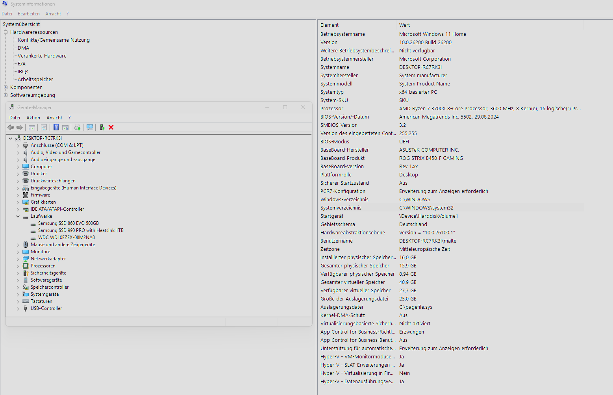Open Properties via the toolbar sheet icon
The height and width of the screenshot is (395, 613).
(44, 128)
